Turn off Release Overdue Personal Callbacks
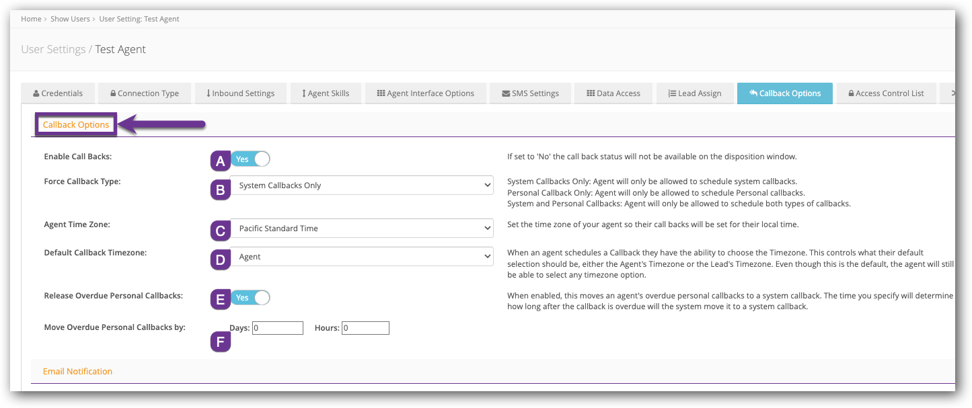972x408 pixels. point(250,297)
